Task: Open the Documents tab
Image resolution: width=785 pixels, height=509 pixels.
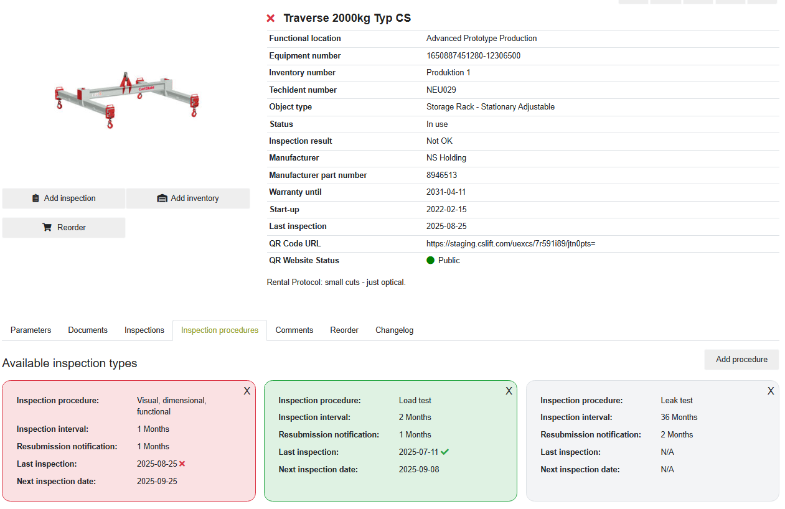Action: click(x=88, y=330)
